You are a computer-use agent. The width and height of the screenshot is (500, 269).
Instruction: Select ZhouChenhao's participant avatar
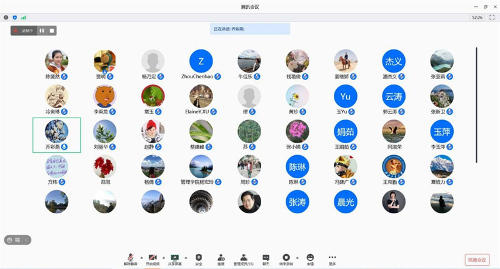(x=201, y=61)
